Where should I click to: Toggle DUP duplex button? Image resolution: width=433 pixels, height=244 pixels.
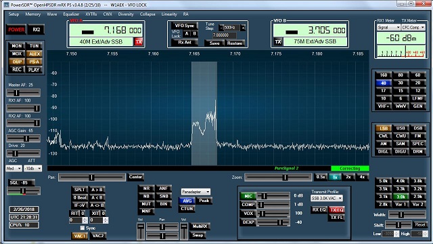point(16,62)
